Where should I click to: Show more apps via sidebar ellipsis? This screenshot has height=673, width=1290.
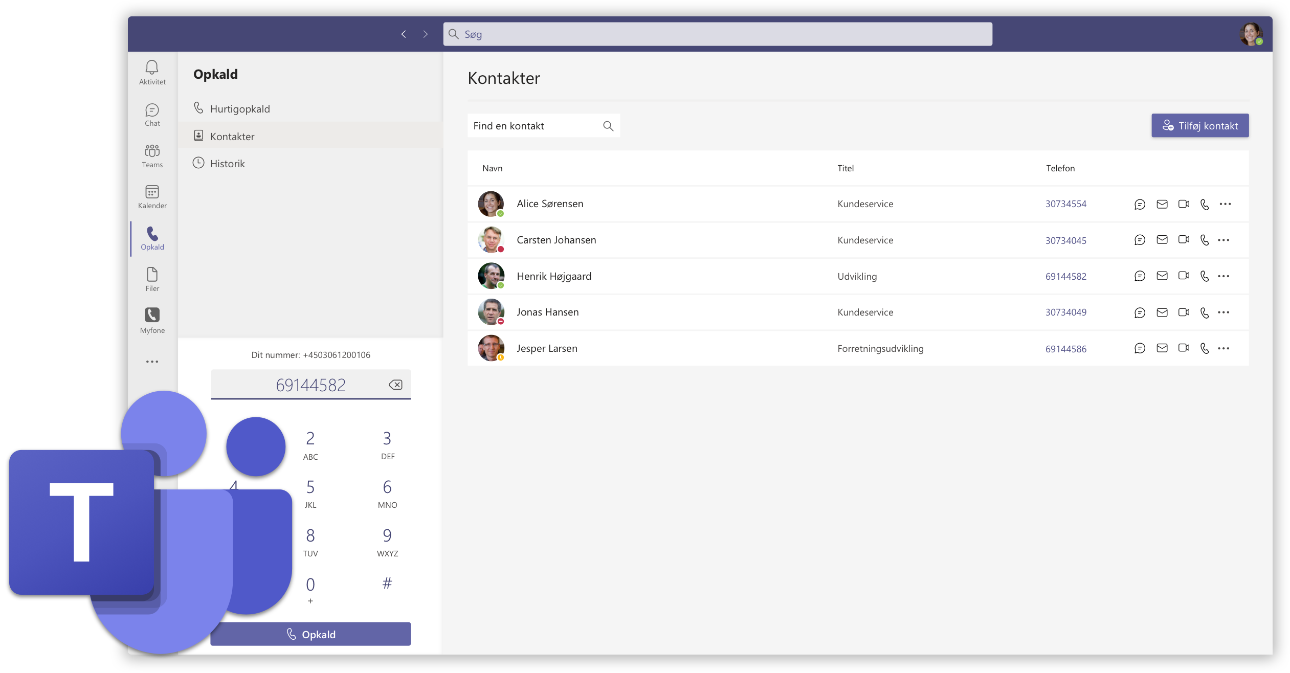click(152, 362)
